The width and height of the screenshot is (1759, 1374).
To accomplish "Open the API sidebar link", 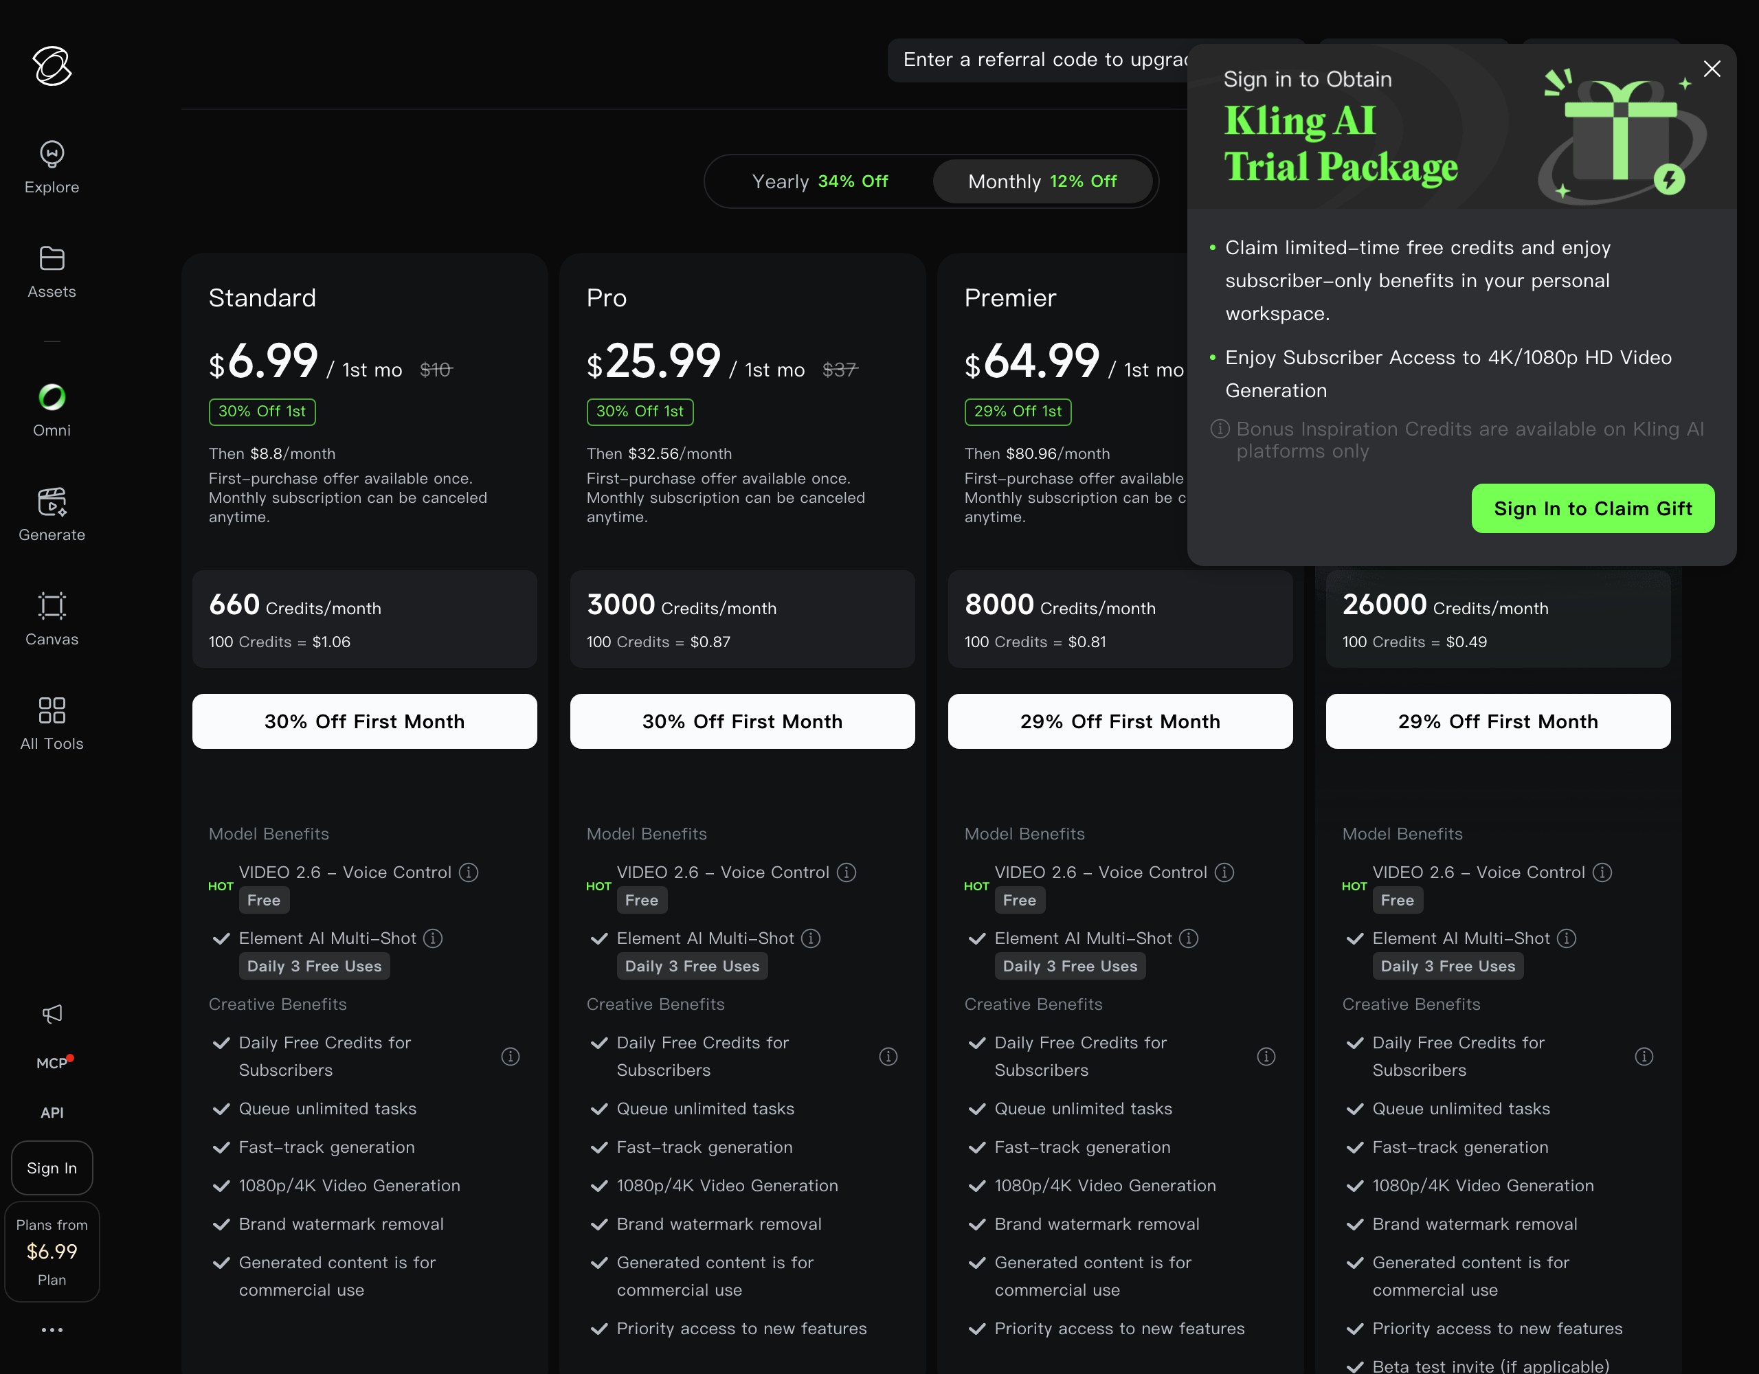I will click(x=52, y=1112).
